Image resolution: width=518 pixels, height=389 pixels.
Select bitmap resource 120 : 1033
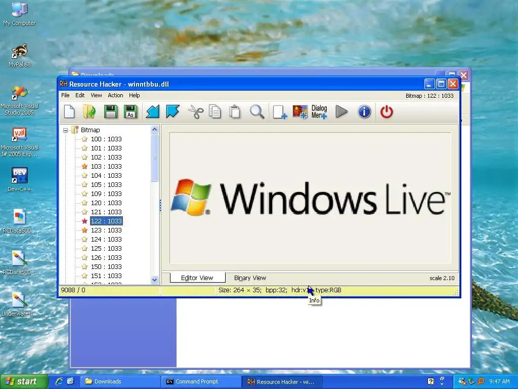(106, 203)
